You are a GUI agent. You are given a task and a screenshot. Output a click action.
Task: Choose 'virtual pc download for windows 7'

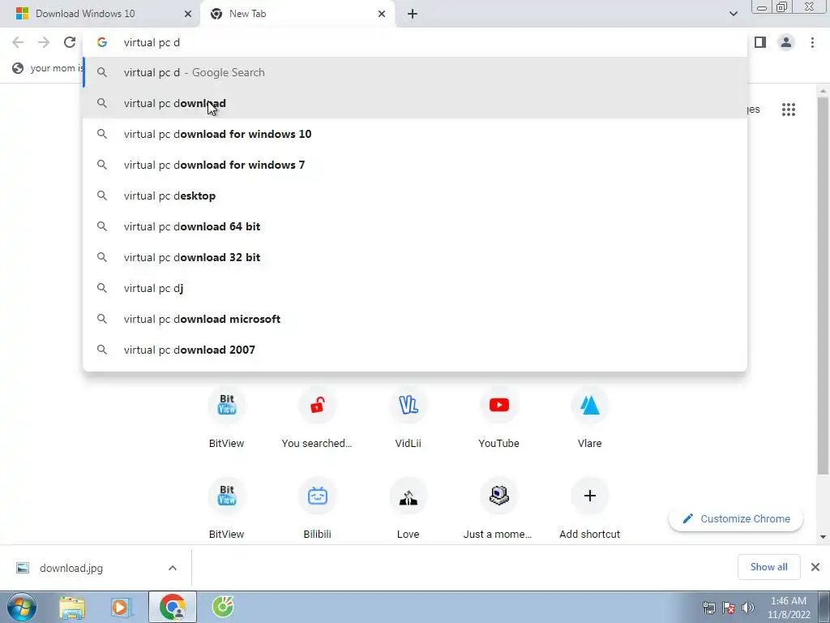click(x=415, y=165)
